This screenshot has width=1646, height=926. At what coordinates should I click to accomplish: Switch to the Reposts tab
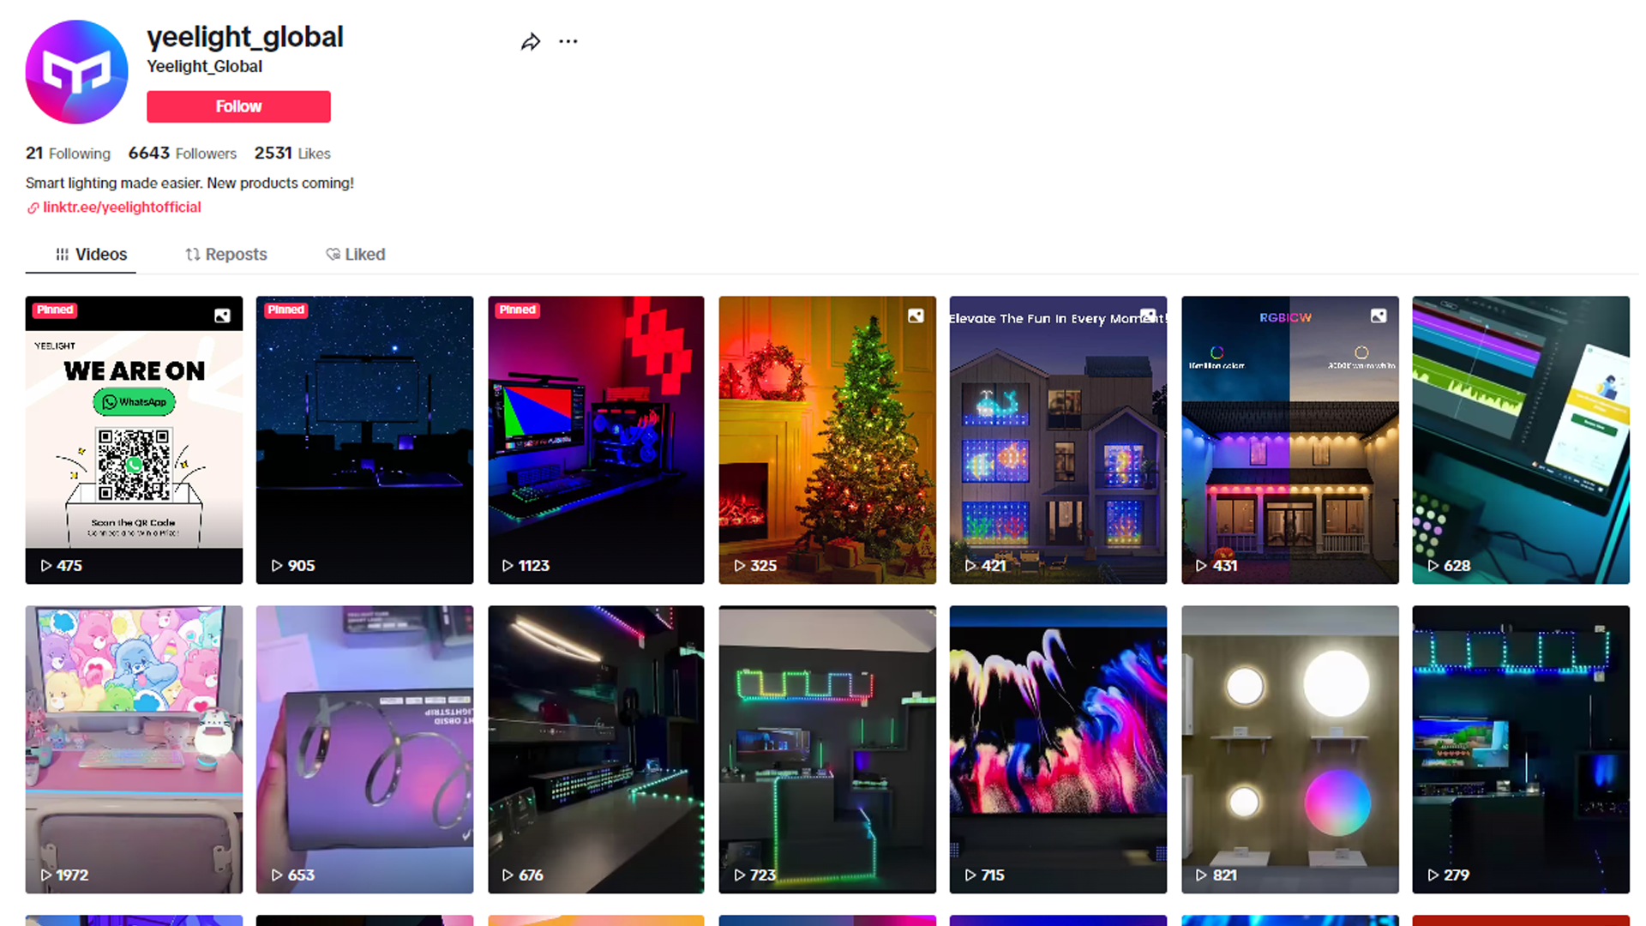coord(226,255)
